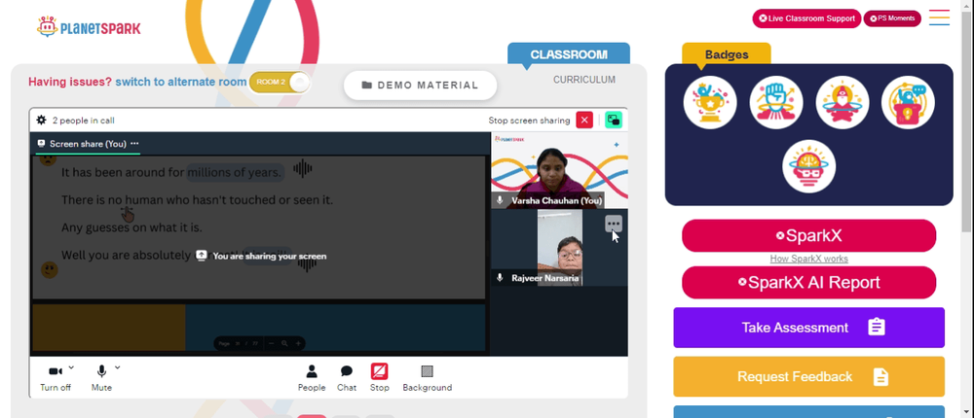Open the call settings gear icon
Image resolution: width=974 pixels, height=418 pixels.
[x=41, y=121]
